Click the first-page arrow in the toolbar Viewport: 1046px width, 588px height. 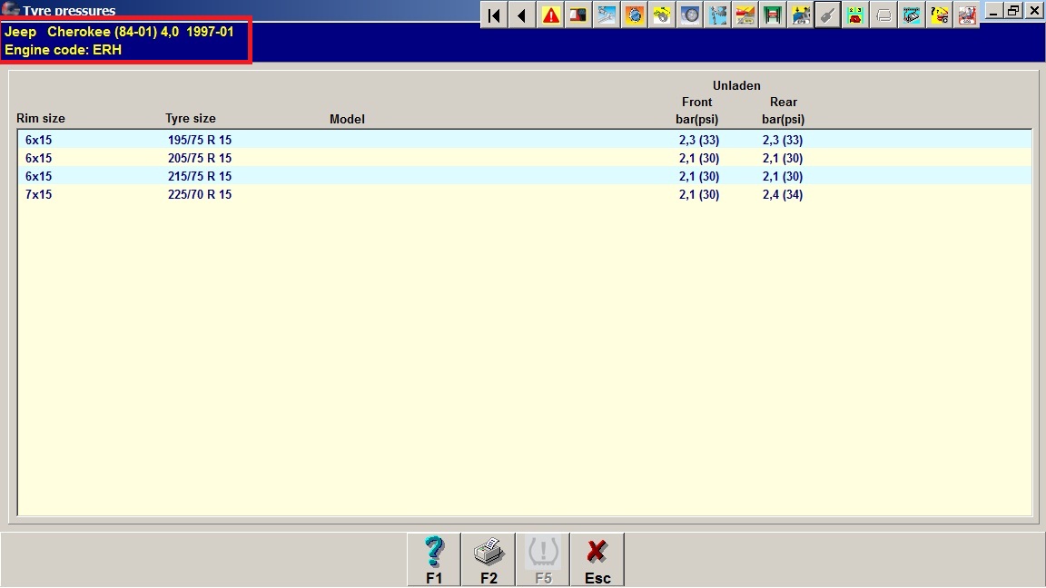point(494,15)
